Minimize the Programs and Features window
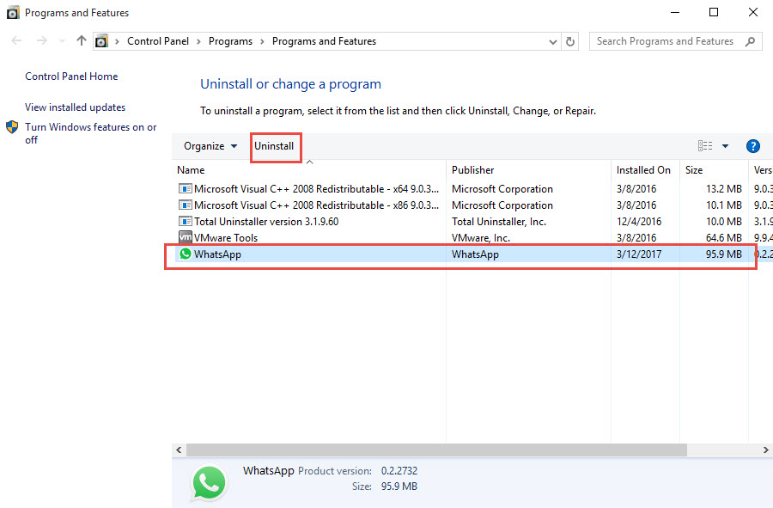 point(675,12)
